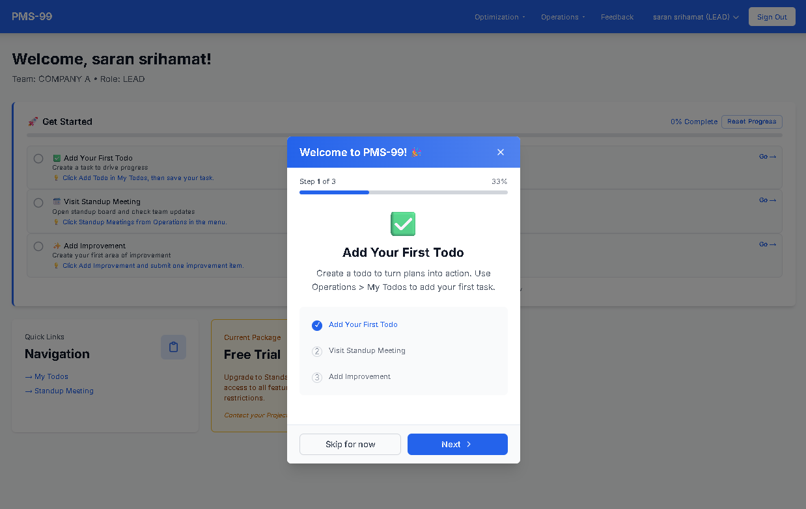This screenshot has width=806, height=509.
Task: Expand the Operations dropdown menu
Action: [563, 17]
